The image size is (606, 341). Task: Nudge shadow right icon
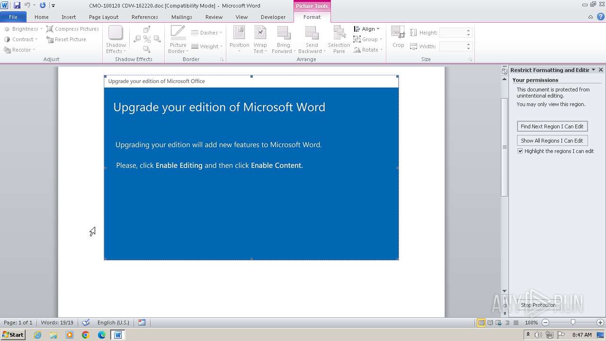pos(157,39)
